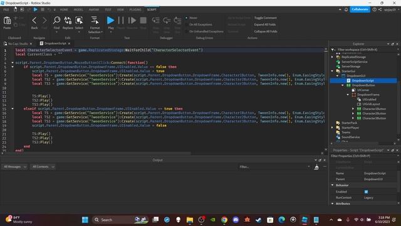Select StarterPack in Explorer
The image size is (401, 226).
point(349,123)
